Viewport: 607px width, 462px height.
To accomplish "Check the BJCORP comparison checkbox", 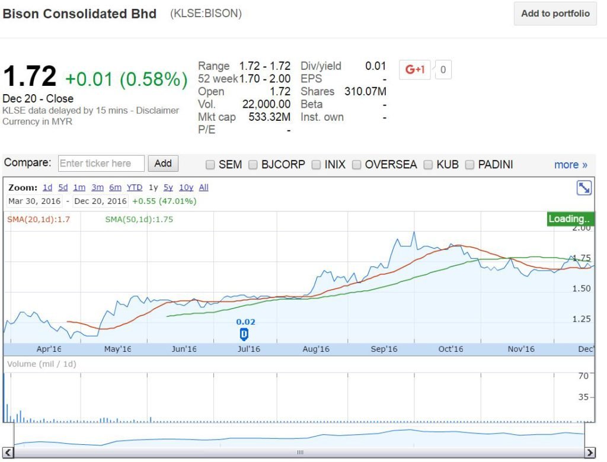I will [253, 165].
